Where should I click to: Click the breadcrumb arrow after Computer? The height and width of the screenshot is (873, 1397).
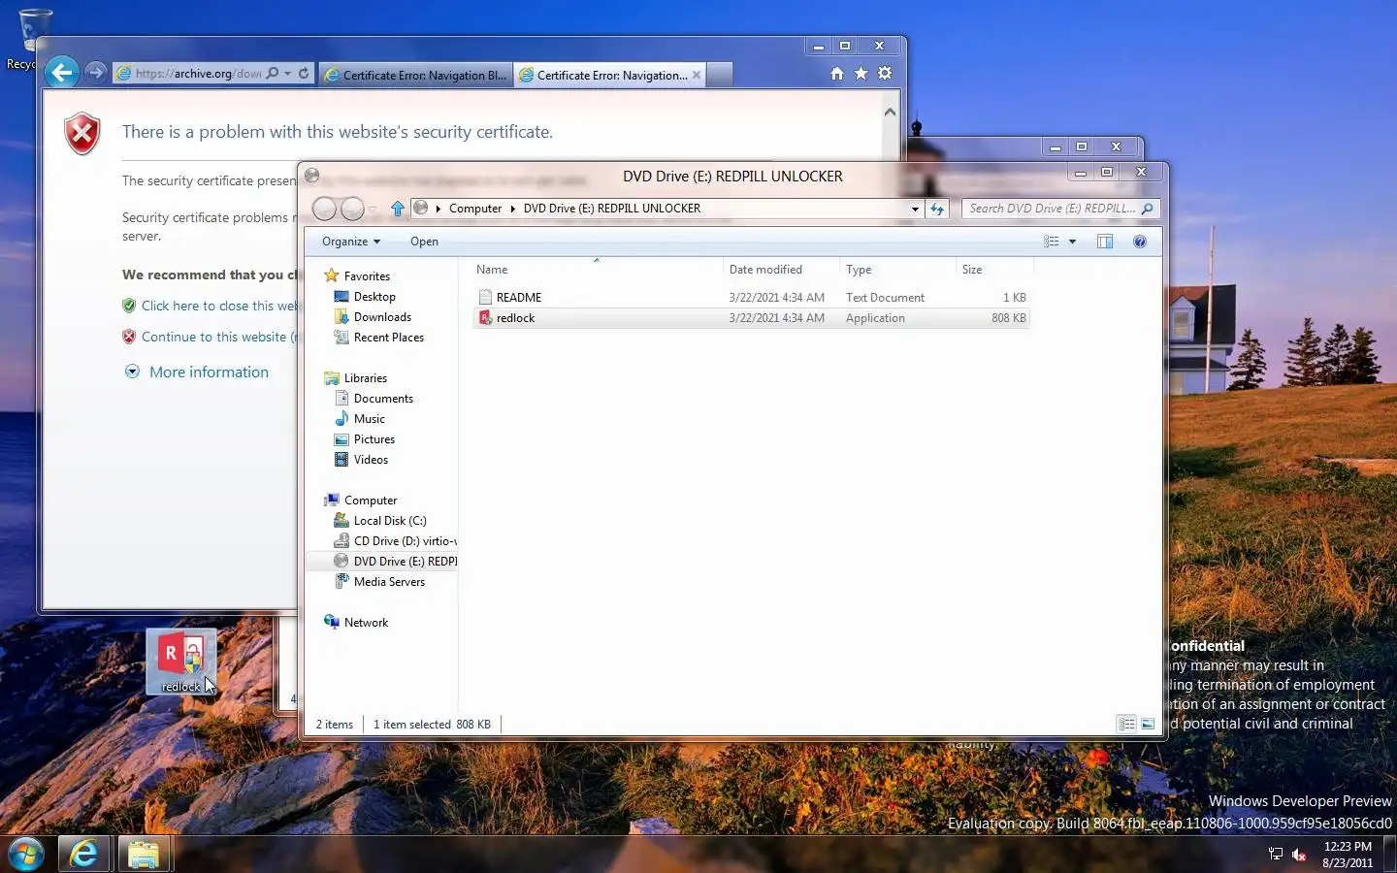(512, 209)
